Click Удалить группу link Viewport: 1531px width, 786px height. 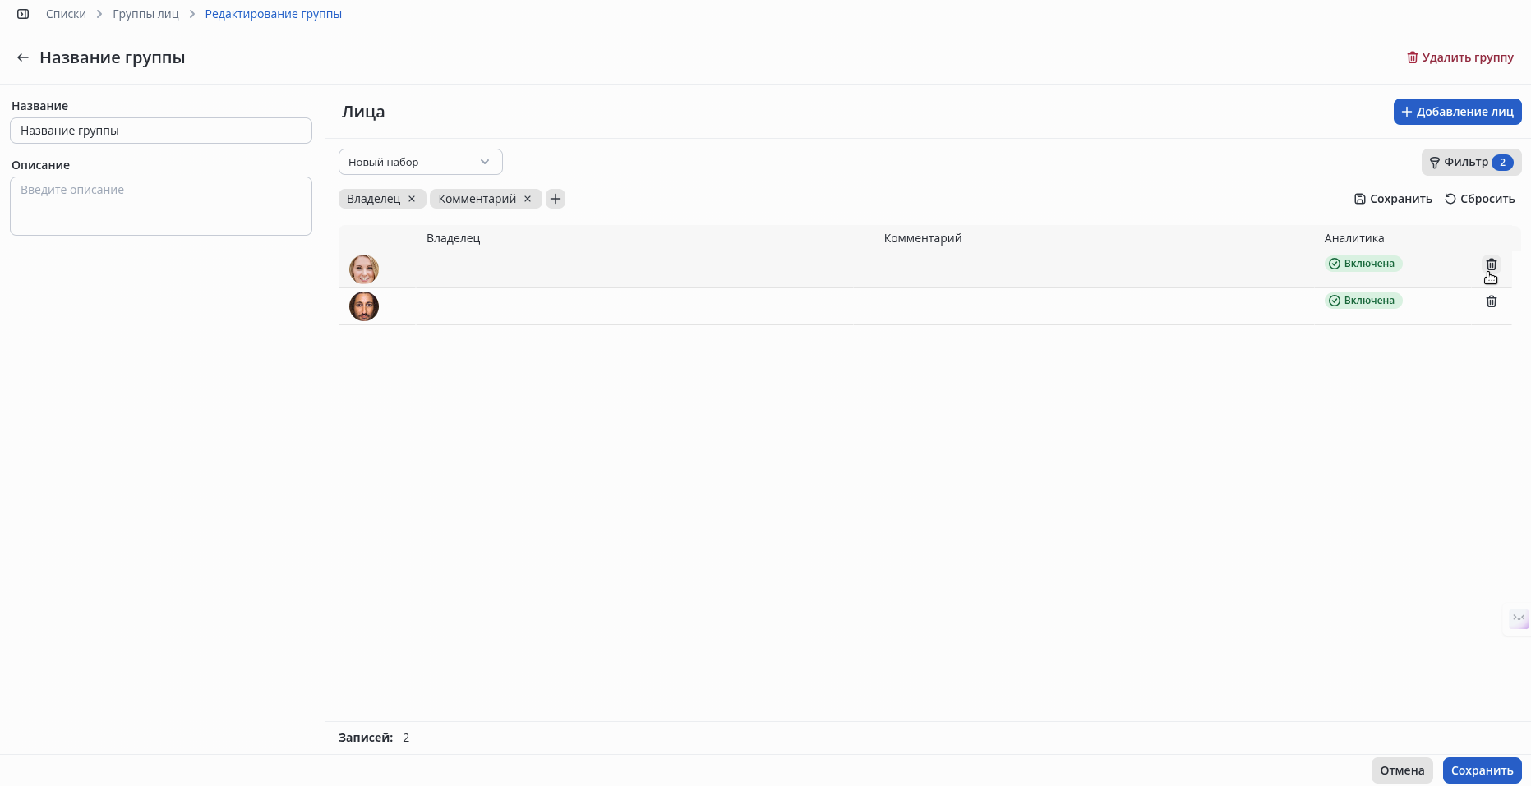[1460, 57]
